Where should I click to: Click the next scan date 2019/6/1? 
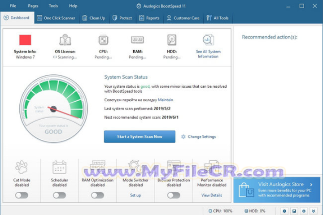[170, 117]
